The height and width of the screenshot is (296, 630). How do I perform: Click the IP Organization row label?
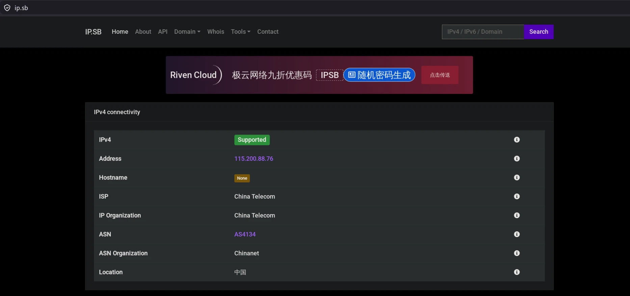(120, 215)
